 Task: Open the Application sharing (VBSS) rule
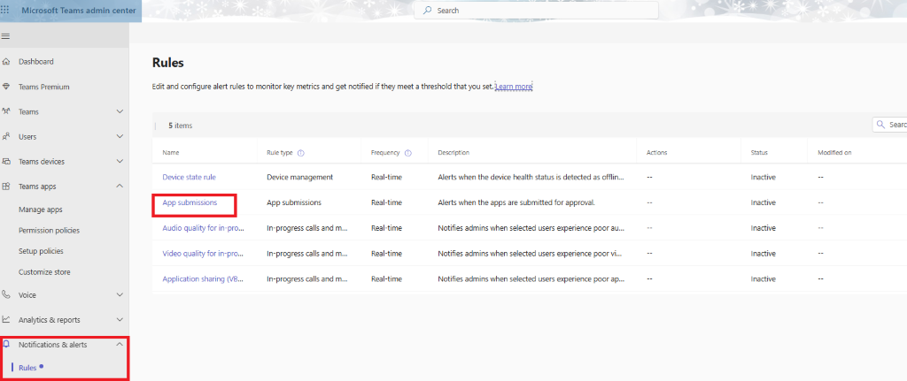pyautogui.click(x=203, y=278)
